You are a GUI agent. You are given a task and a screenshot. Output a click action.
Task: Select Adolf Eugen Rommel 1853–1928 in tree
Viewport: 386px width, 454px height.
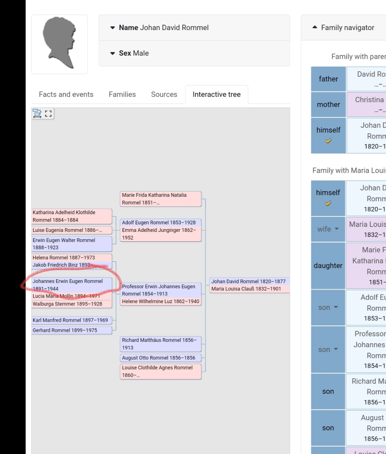coord(161,222)
